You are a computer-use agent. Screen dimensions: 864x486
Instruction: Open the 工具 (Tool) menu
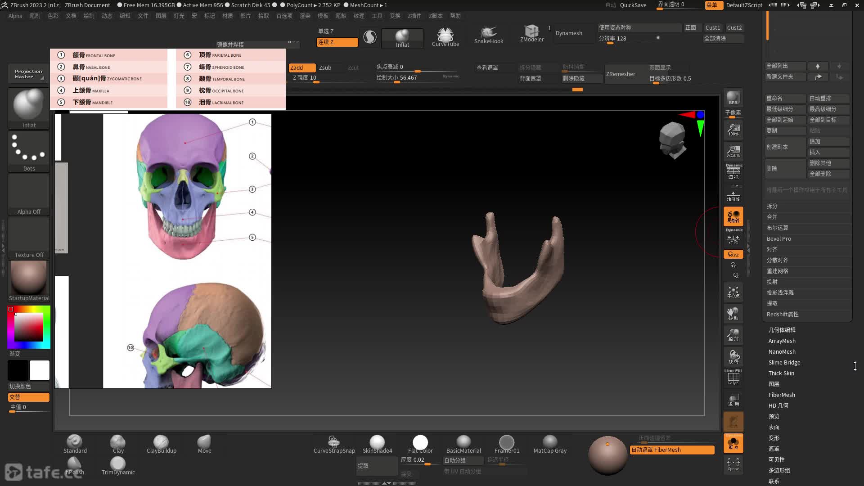click(x=377, y=16)
